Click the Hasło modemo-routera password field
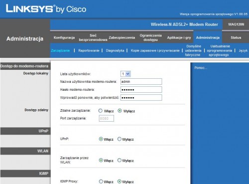This screenshot has height=184, width=249. (141, 90)
